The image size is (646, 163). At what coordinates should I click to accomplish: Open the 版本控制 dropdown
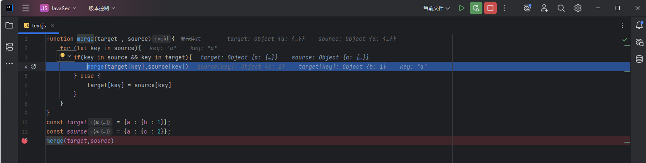101,8
